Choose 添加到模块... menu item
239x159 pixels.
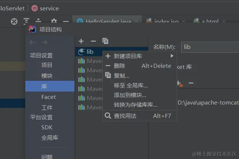pos(140,95)
